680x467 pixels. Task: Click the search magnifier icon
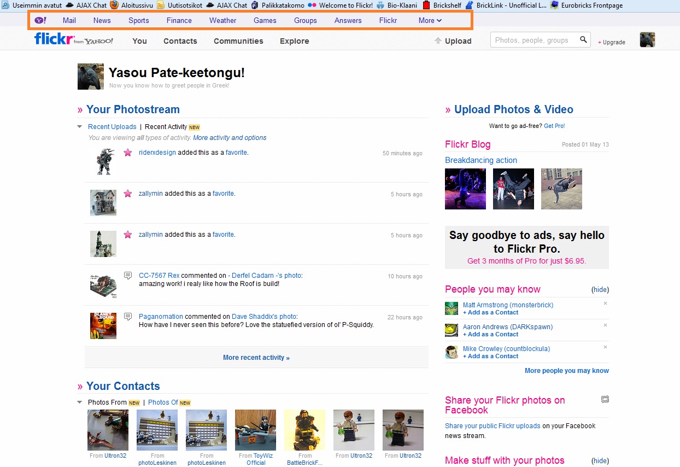[583, 39]
